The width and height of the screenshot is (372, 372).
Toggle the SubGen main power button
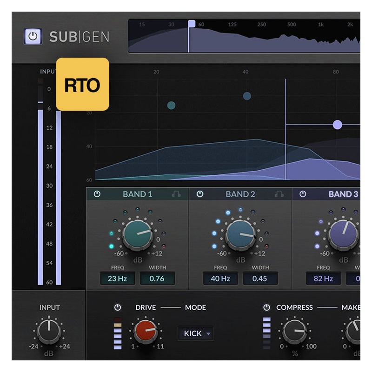pos(33,36)
